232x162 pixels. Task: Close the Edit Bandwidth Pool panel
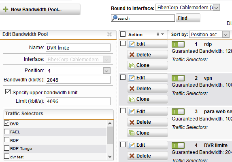tap(109, 34)
